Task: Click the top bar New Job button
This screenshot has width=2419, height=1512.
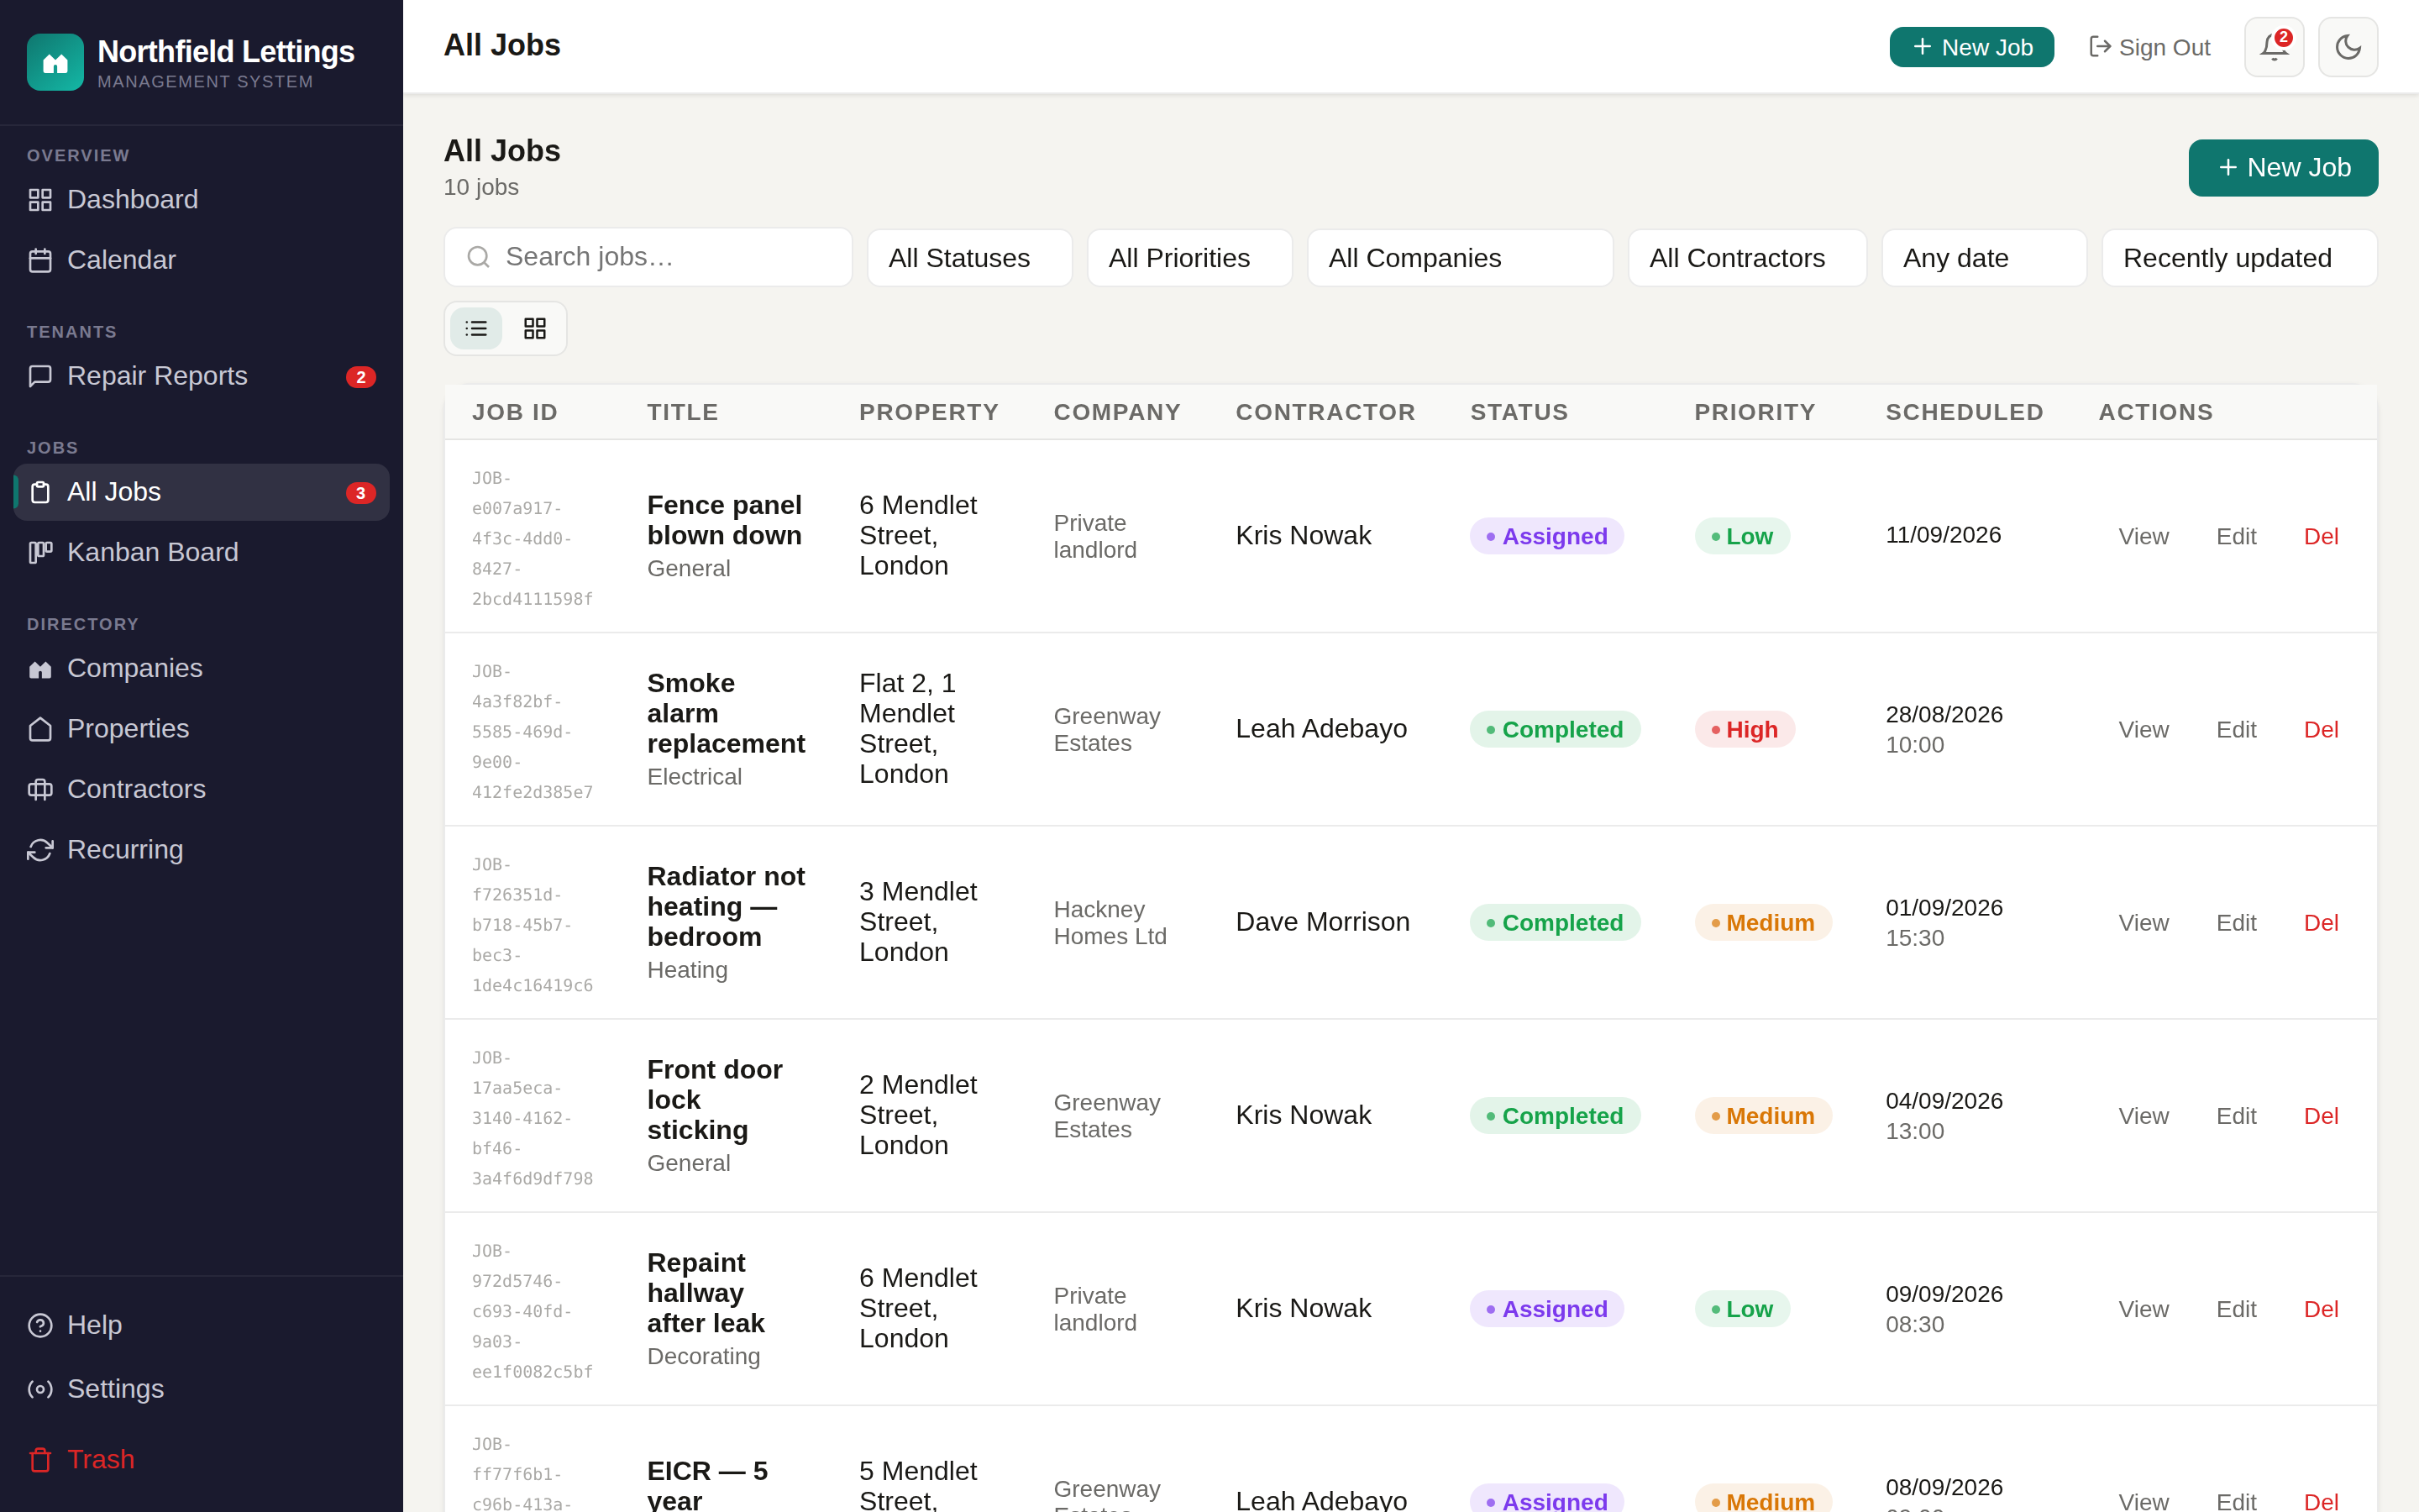Action: tap(1971, 47)
